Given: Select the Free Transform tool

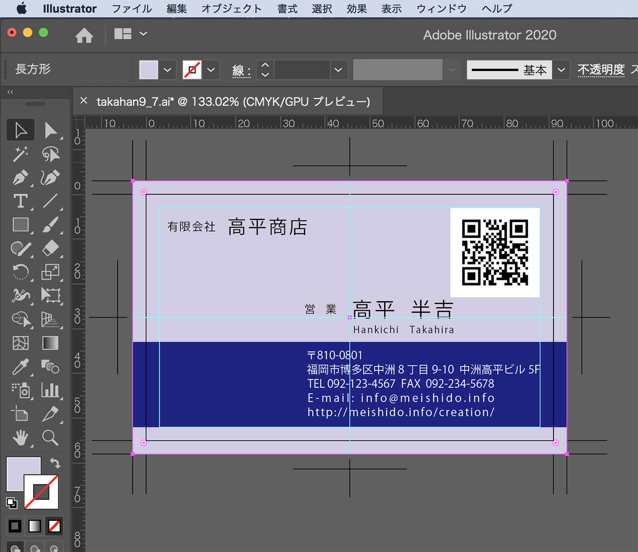Looking at the screenshot, I should [x=51, y=295].
